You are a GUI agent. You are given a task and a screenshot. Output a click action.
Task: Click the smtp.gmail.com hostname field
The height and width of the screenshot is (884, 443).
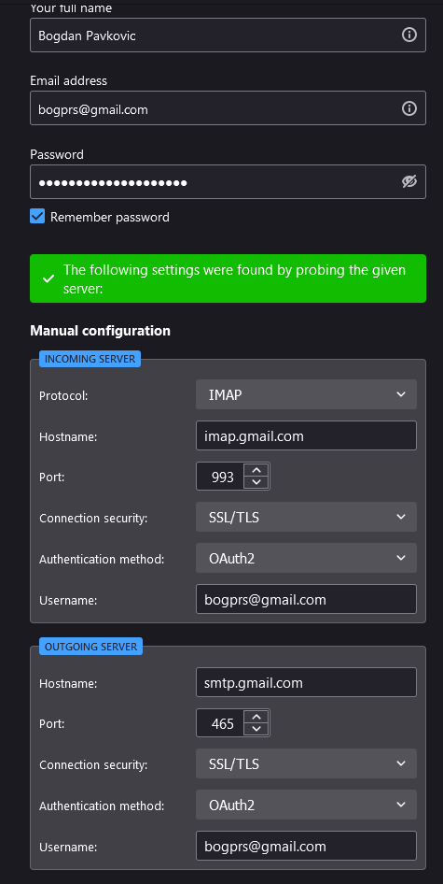[306, 683]
